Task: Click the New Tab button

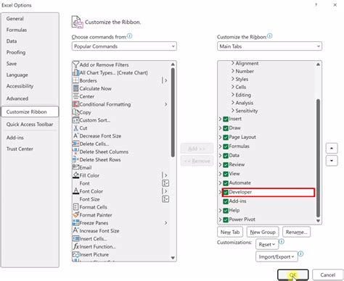Action: tap(230, 232)
